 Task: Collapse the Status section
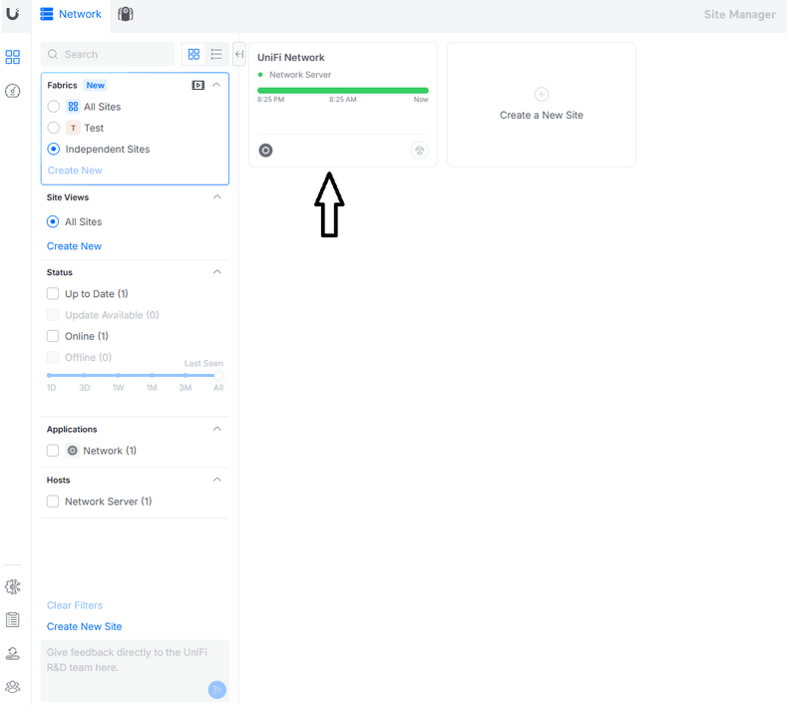pyautogui.click(x=217, y=272)
